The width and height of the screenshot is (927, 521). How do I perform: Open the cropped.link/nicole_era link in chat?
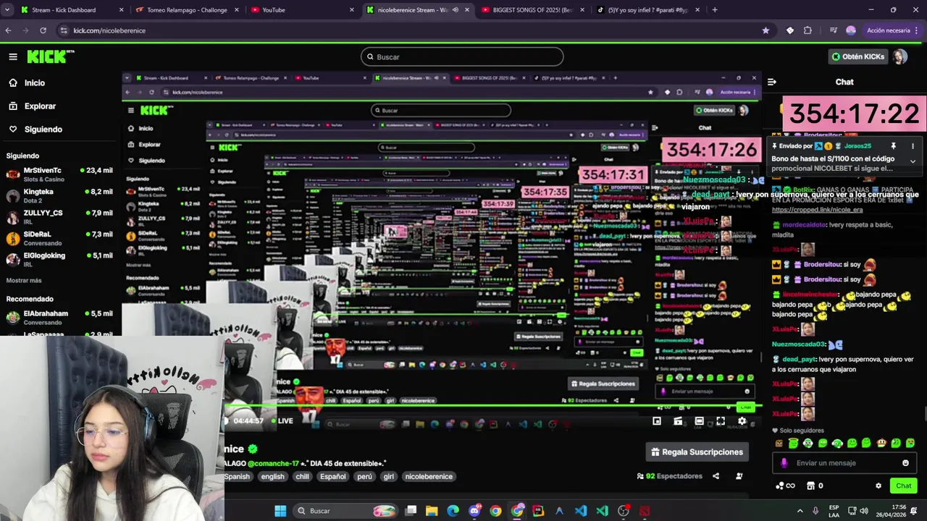click(817, 210)
